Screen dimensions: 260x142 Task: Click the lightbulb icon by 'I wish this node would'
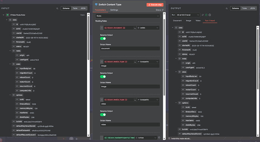click(169, 139)
